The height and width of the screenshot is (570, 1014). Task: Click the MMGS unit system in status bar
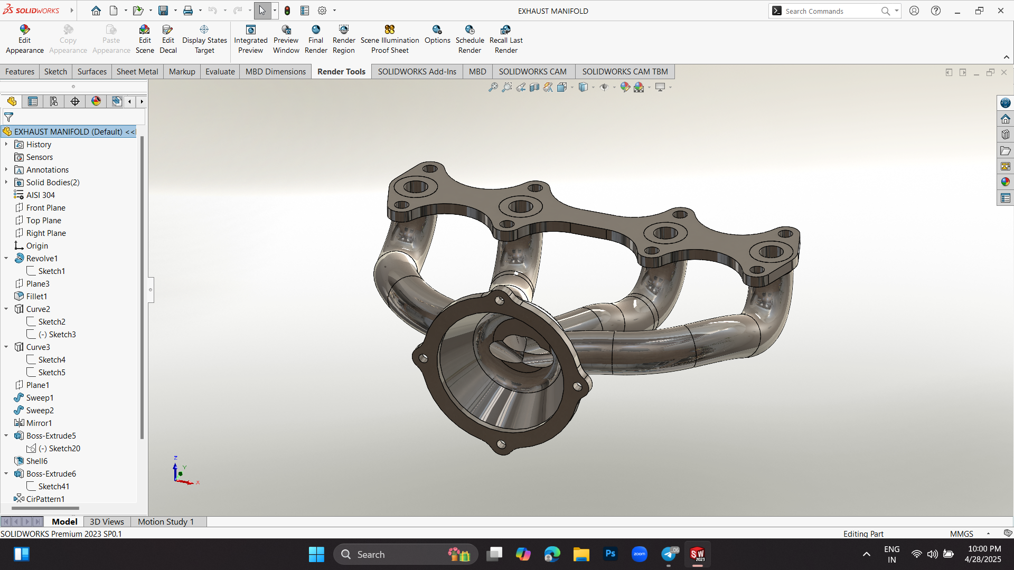pos(961,534)
